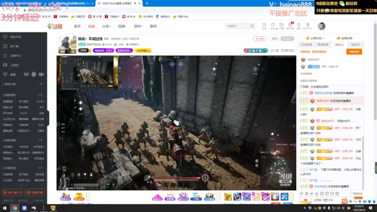Open the esports trophy icon in the sidebar
Image resolution: width=377 pixels, height=212 pixels.
[5, 74]
